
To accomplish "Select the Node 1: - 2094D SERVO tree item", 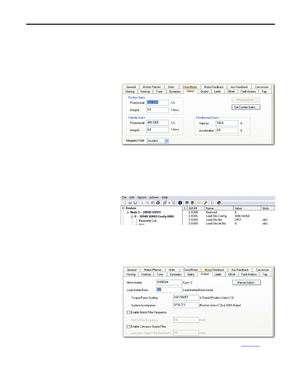I will [145, 212].
